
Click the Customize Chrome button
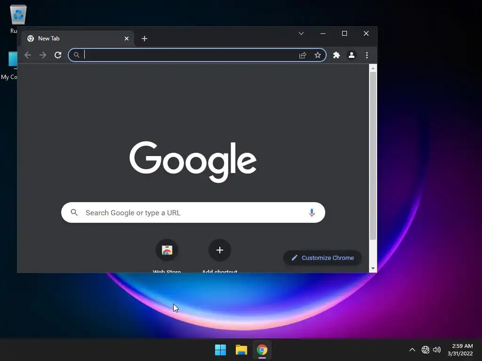322,258
